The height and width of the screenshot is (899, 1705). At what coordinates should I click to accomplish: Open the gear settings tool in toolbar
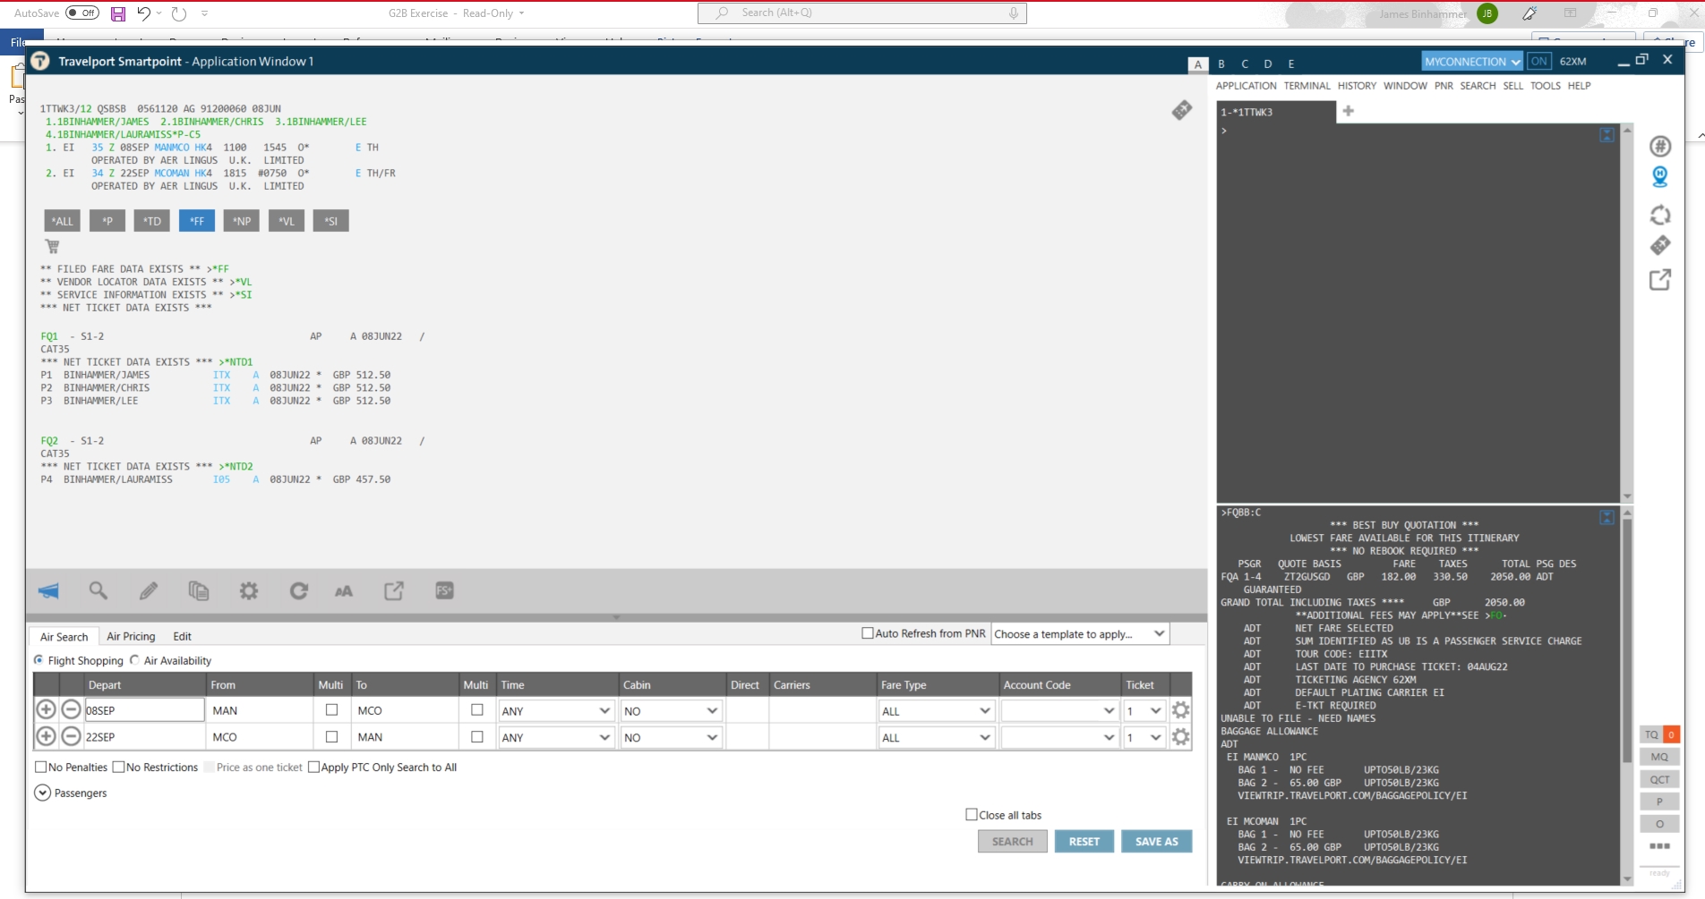click(249, 590)
